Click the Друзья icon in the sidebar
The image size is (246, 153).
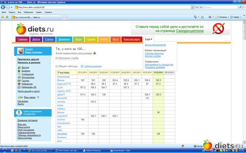tap(19, 68)
